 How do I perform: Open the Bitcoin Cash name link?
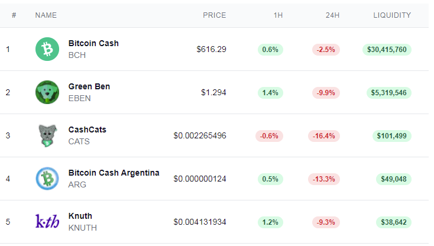93,43
